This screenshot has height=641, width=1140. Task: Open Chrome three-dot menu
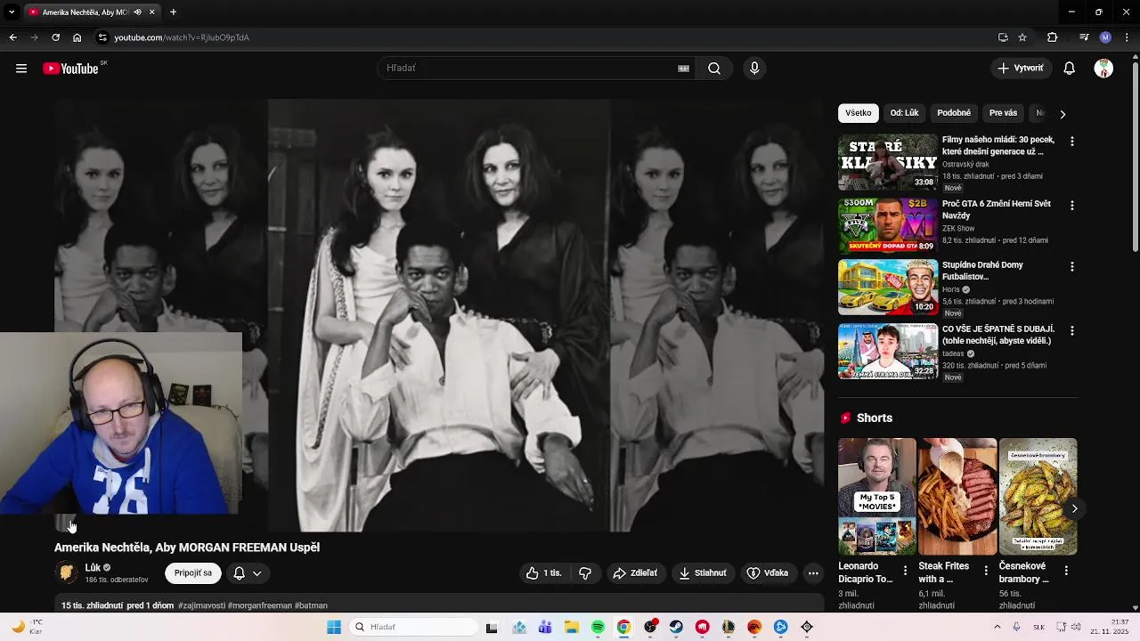1128,37
